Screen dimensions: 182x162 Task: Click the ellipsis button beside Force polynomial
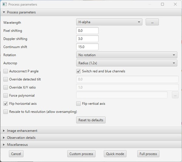[175, 95]
